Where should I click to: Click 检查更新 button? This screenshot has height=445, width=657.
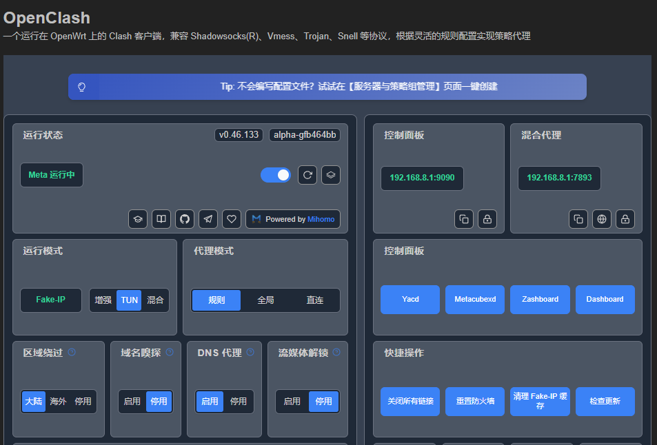point(605,402)
